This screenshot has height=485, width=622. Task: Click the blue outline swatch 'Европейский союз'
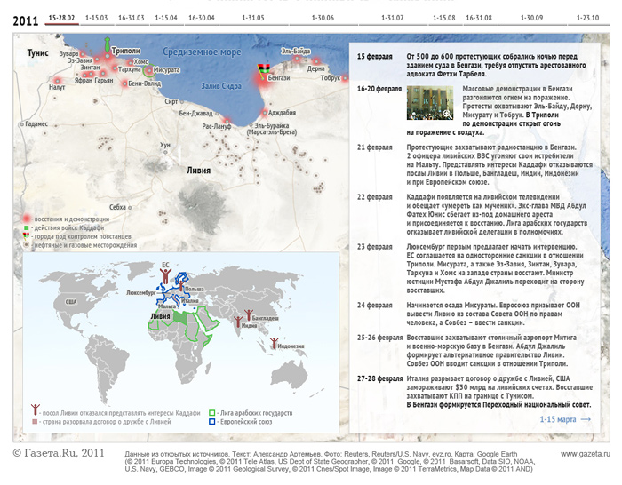[212, 422]
